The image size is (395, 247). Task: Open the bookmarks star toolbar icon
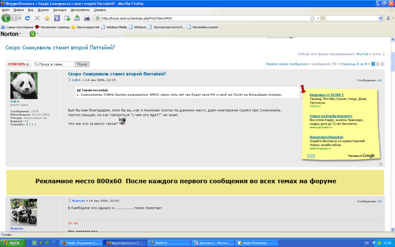pyautogui.click(x=57, y=18)
